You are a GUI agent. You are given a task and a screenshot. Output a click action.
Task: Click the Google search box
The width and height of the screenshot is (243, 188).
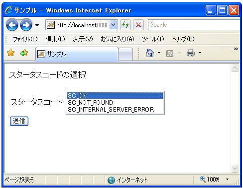tap(194, 25)
